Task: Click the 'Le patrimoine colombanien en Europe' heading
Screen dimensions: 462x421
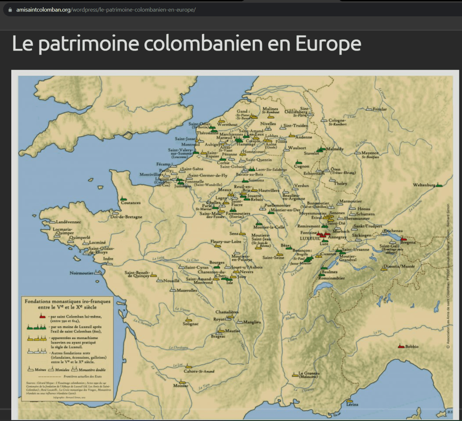Action: coord(186,44)
